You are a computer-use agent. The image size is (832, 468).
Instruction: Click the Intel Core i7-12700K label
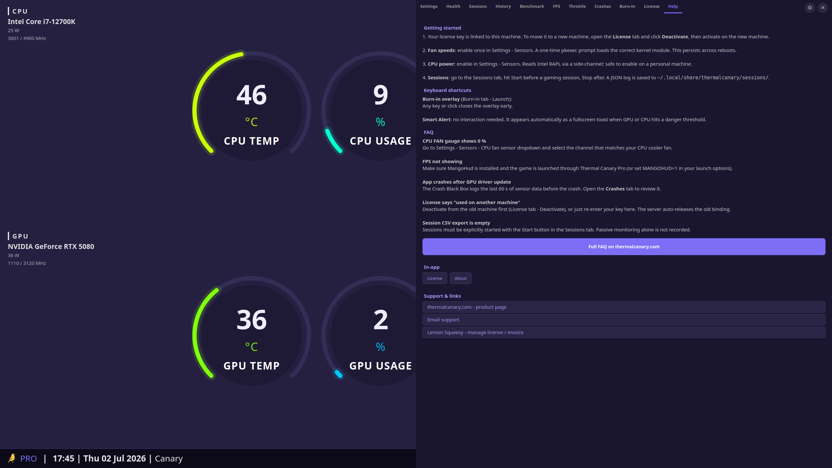tap(42, 22)
